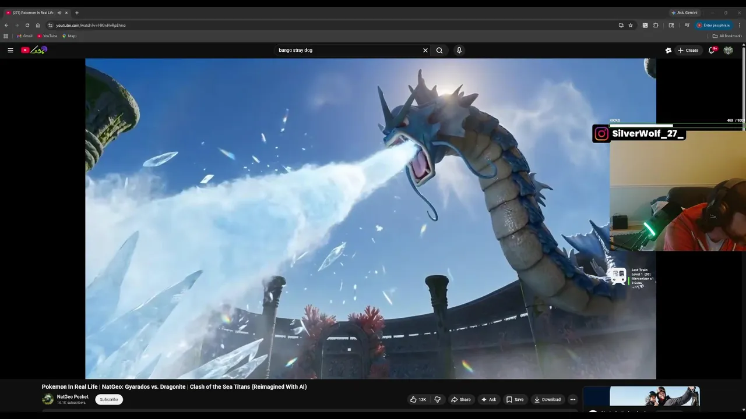Open YouTube notifications bell

point(712,50)
